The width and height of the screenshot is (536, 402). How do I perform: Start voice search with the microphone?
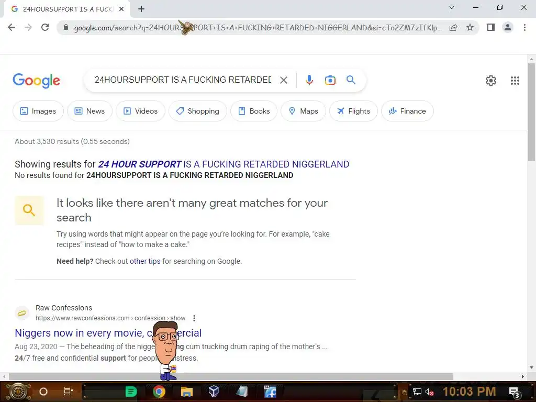(309, 80)
